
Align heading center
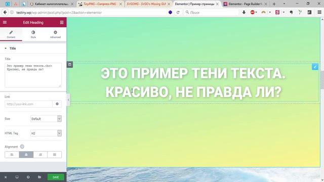tap(26, 155)
